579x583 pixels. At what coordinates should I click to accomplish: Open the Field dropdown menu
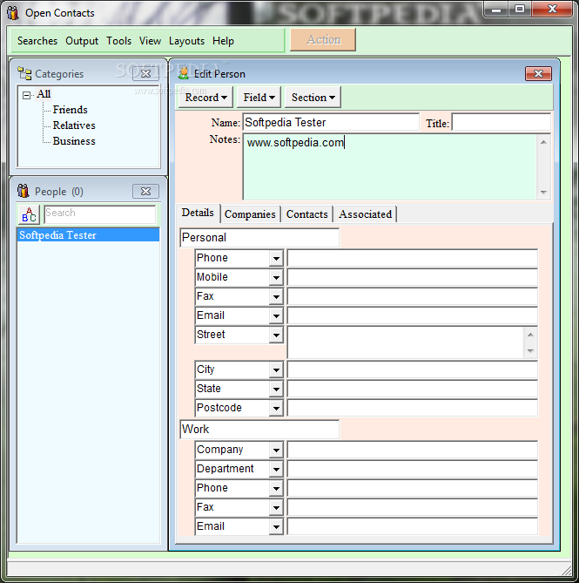click(x=259, y=98)
